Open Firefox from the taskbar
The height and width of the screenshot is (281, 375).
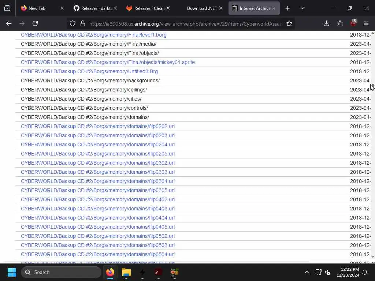[110, 272]
